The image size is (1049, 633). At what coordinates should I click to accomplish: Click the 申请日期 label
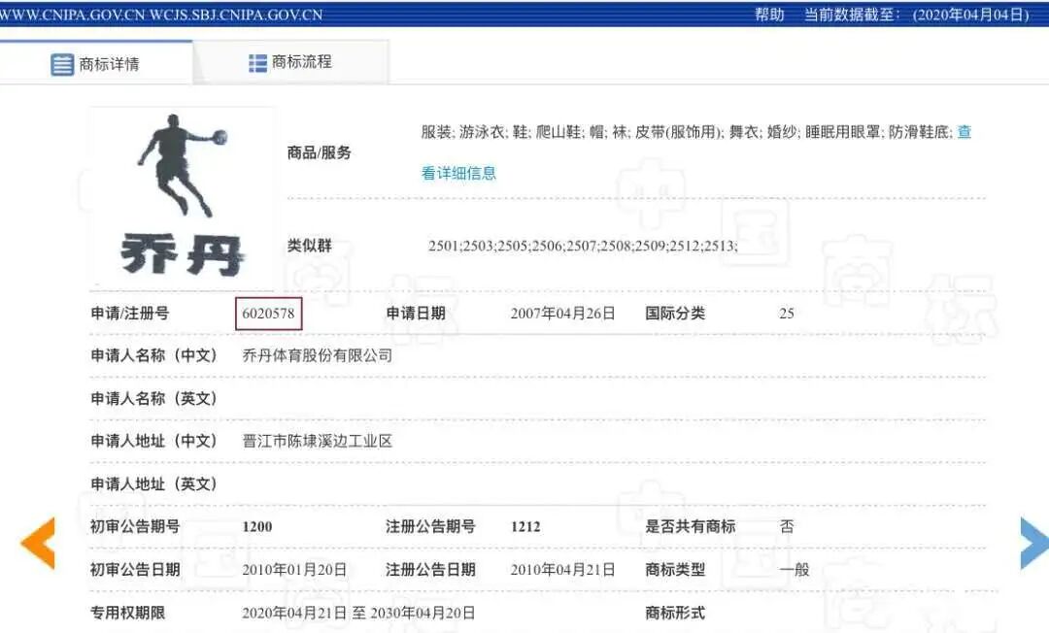[416, 314]
